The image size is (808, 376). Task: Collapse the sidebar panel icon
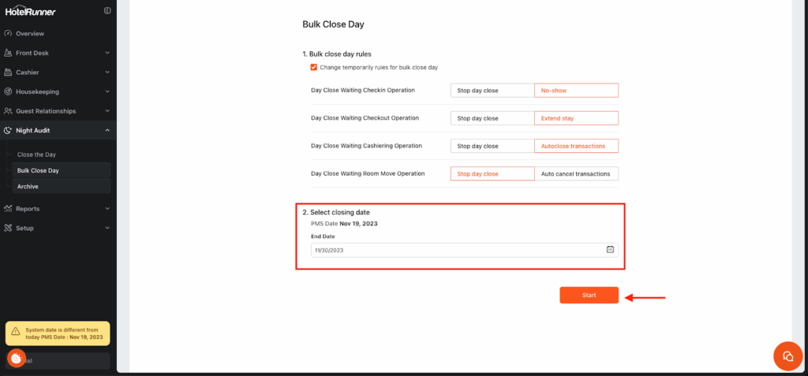pyautogui.click(x=107, y=11)
